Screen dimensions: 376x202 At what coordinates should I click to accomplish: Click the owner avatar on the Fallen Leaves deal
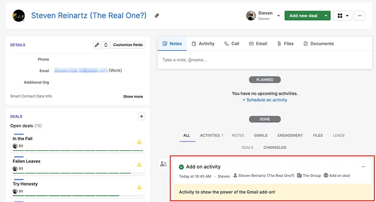(x=15, y=169)
